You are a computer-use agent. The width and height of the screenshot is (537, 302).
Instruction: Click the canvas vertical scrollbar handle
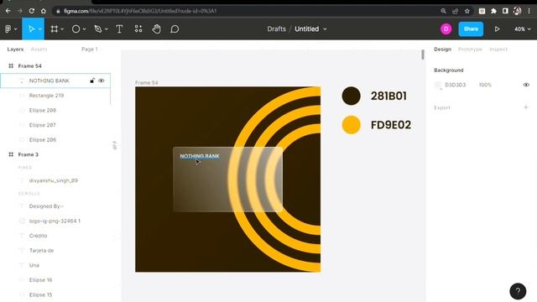coord(423,55)
